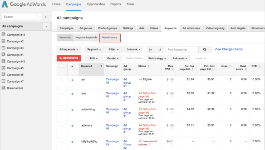The height and width of the screenshot is (150, 265).
Task: Open View Change History link
Action: click(229, 49)
